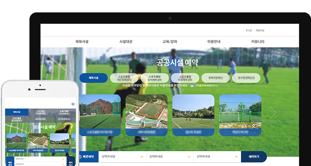Viewport: 311px width, 166px height.
Task: Open the last 선택하세요 dropdown beside desktop 예약하기
Action: click(x=217, y=157)
